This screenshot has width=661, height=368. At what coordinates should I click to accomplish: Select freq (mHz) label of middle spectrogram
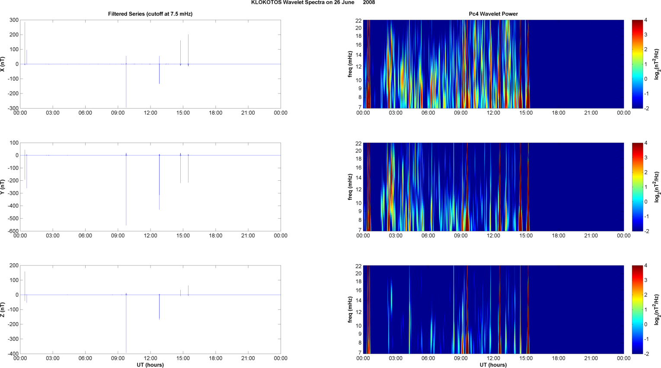350,187
